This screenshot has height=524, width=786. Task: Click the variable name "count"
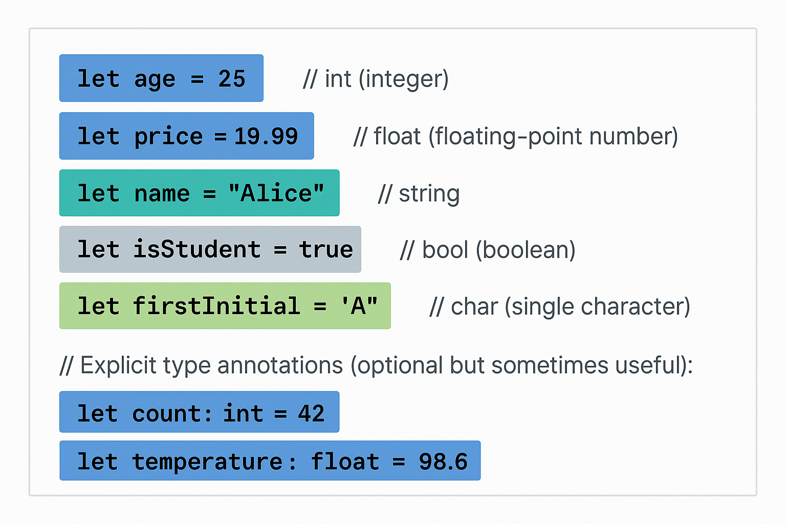[x=168, y=413]
